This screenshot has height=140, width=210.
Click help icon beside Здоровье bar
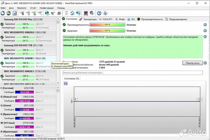205,31
